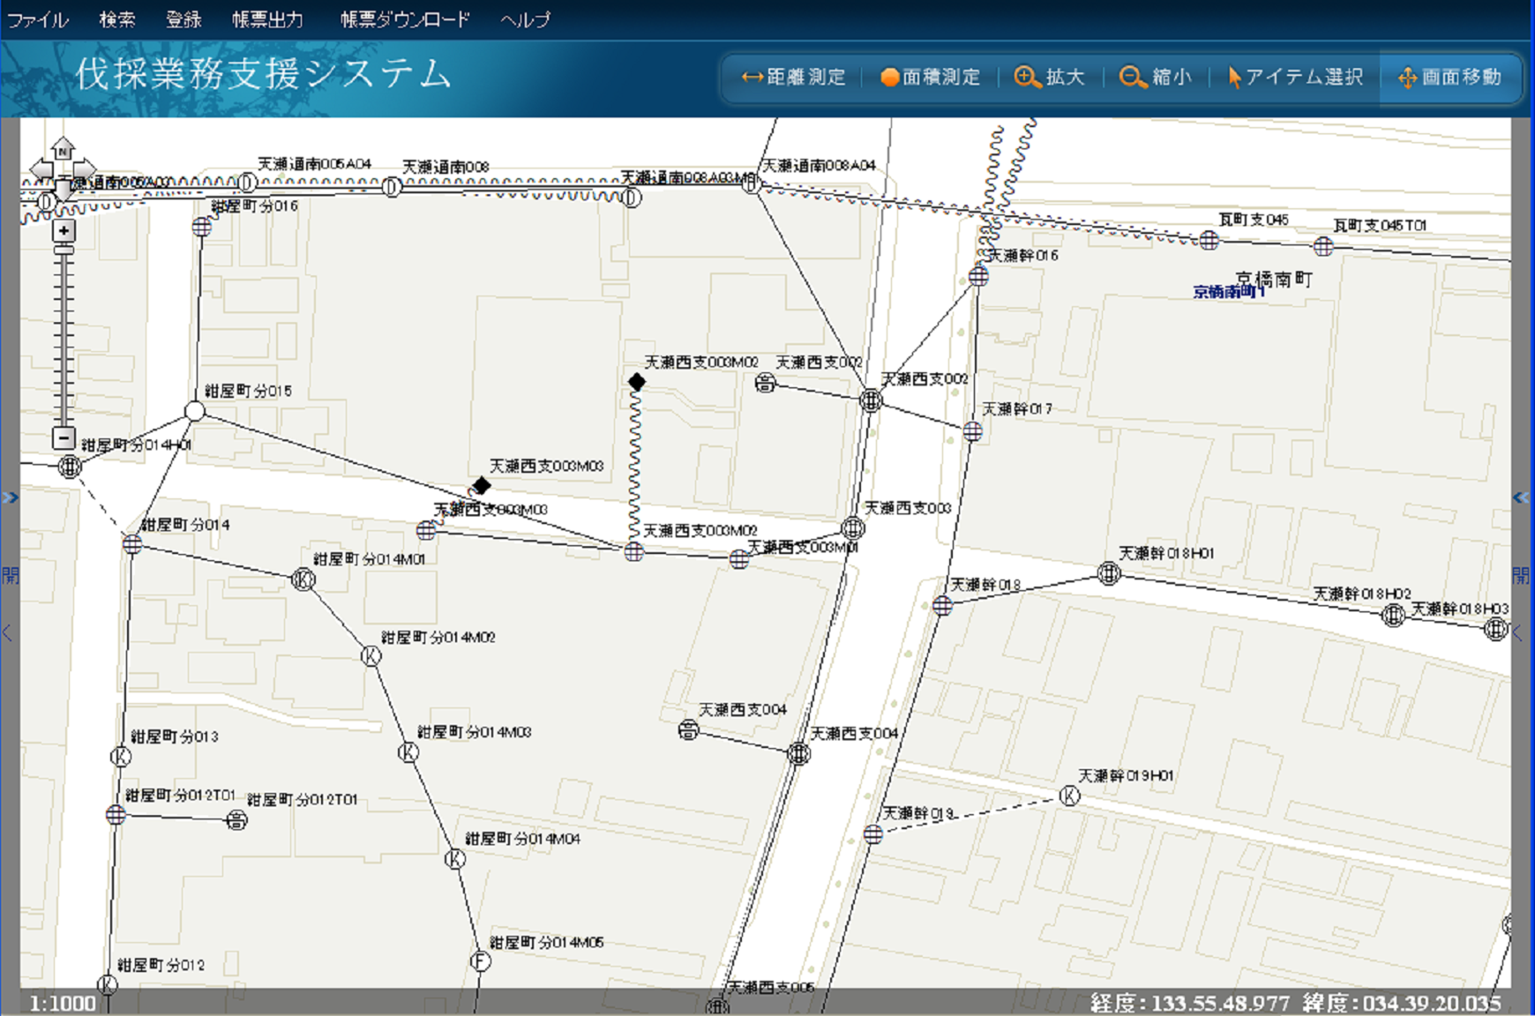This screenshot has width=1535, height=1016.
Task: Select the 距離測定 distance measurement tool
Action: [793, 78]
